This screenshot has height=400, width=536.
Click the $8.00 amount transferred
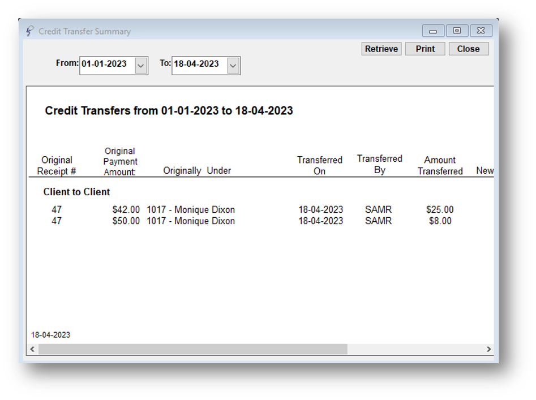point(440,221)
